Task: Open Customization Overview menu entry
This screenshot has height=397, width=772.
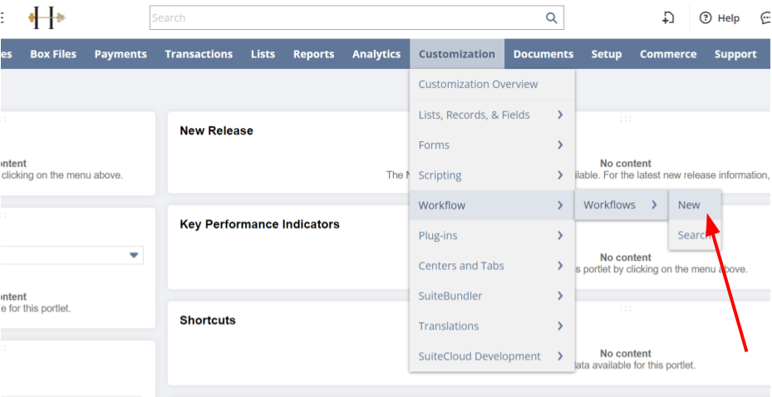Action: point(478,84)
